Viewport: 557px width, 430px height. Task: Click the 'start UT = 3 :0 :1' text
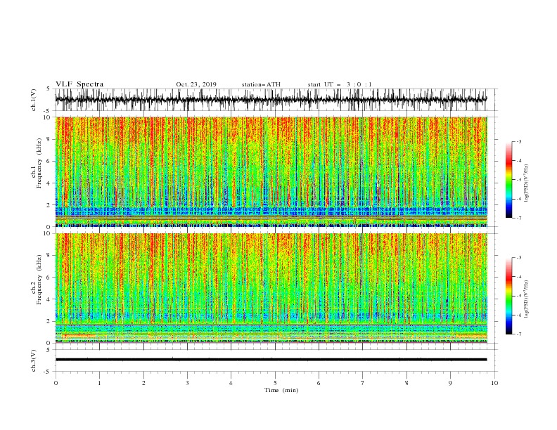click(x=340, y=84)
